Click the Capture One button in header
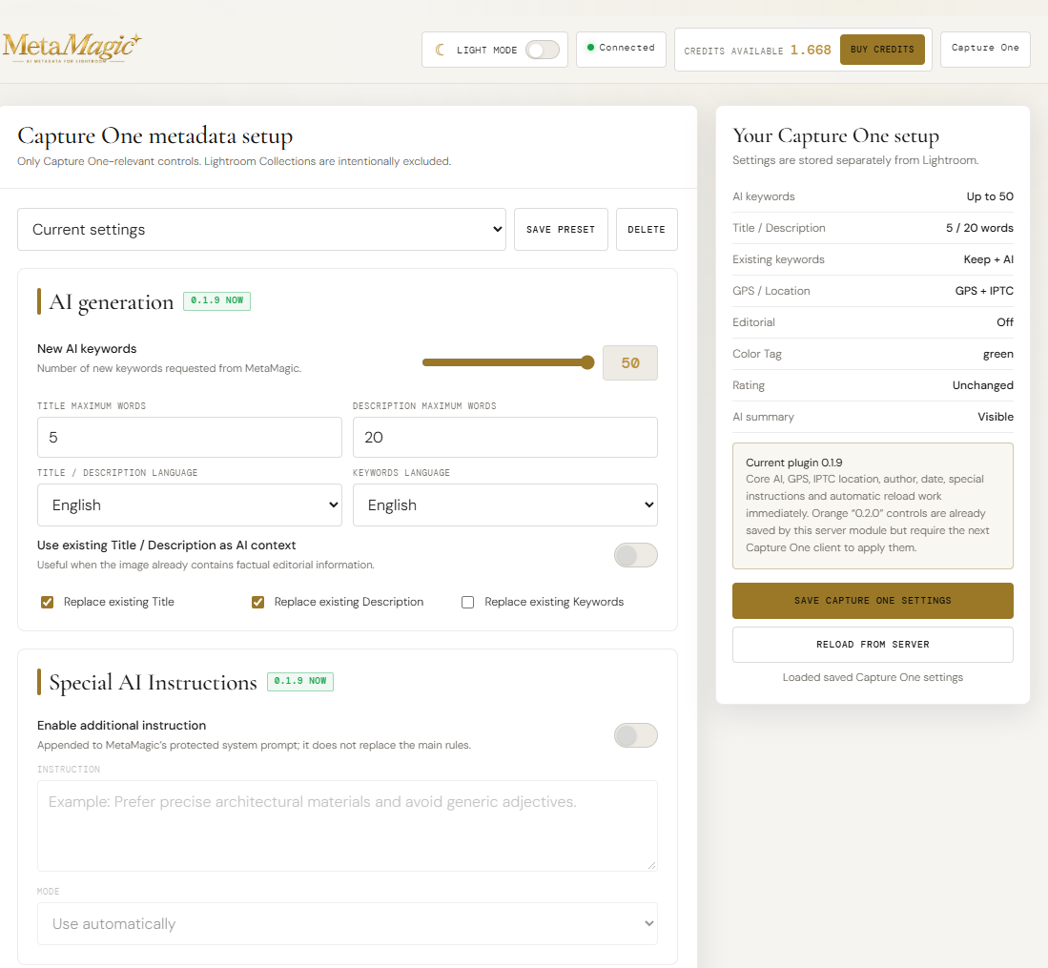The image size is (1048, 968). [x=985, y=48]
